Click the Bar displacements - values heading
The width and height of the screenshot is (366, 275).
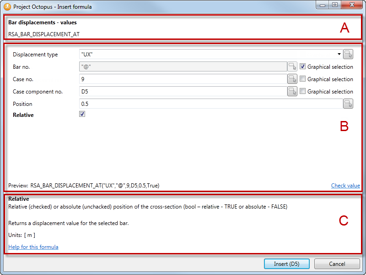[43, 22]
